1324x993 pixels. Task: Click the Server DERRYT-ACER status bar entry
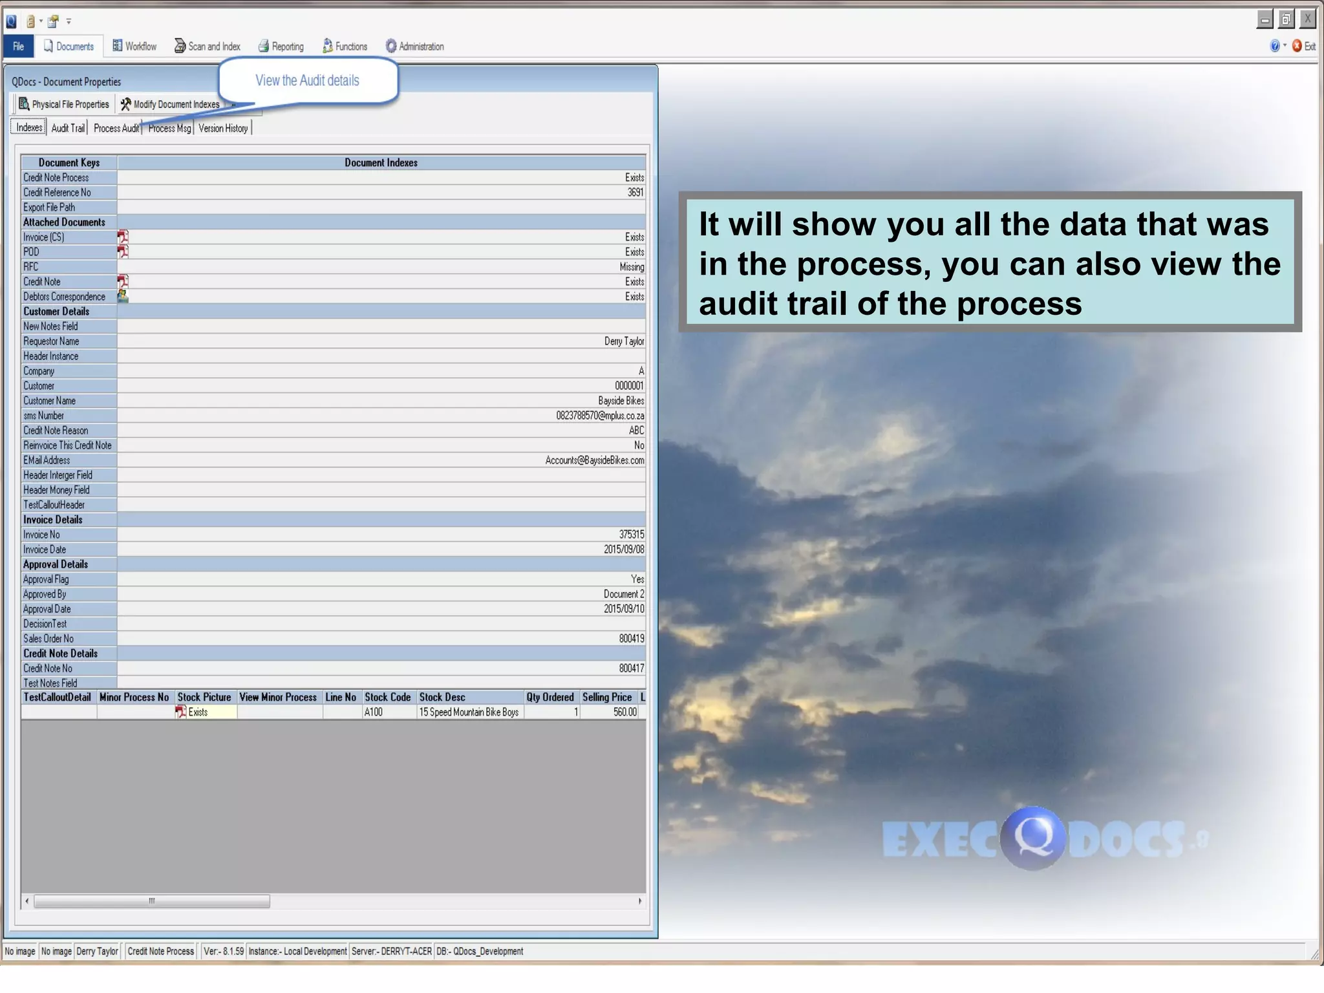pos(392,951)
